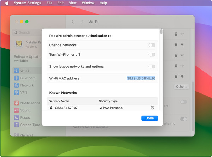The height and width of the screenshot is (157, 212).
Task: Click the first network's Wi-Fi signal icon
Action: (x=182, y=34)
